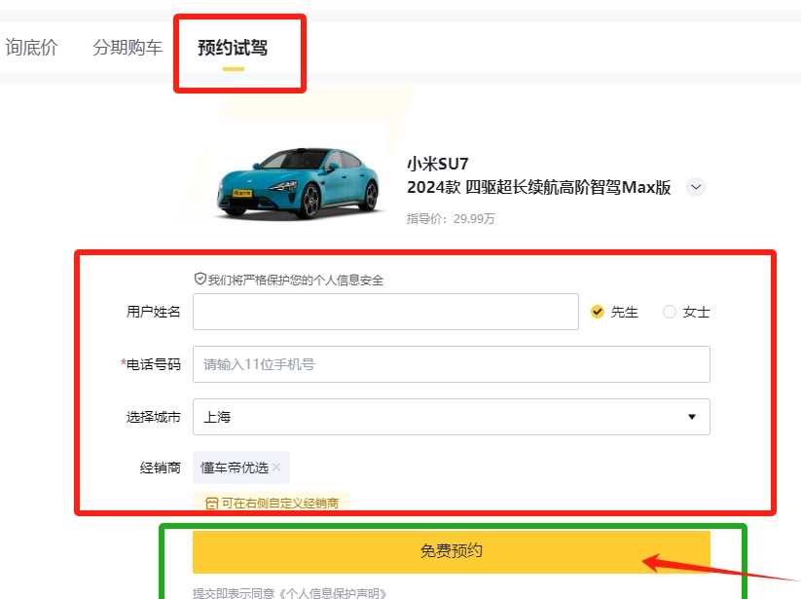Click the 小米SU7 model name

437,164
